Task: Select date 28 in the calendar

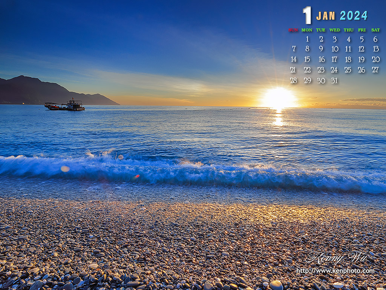Action: point(293,80)
